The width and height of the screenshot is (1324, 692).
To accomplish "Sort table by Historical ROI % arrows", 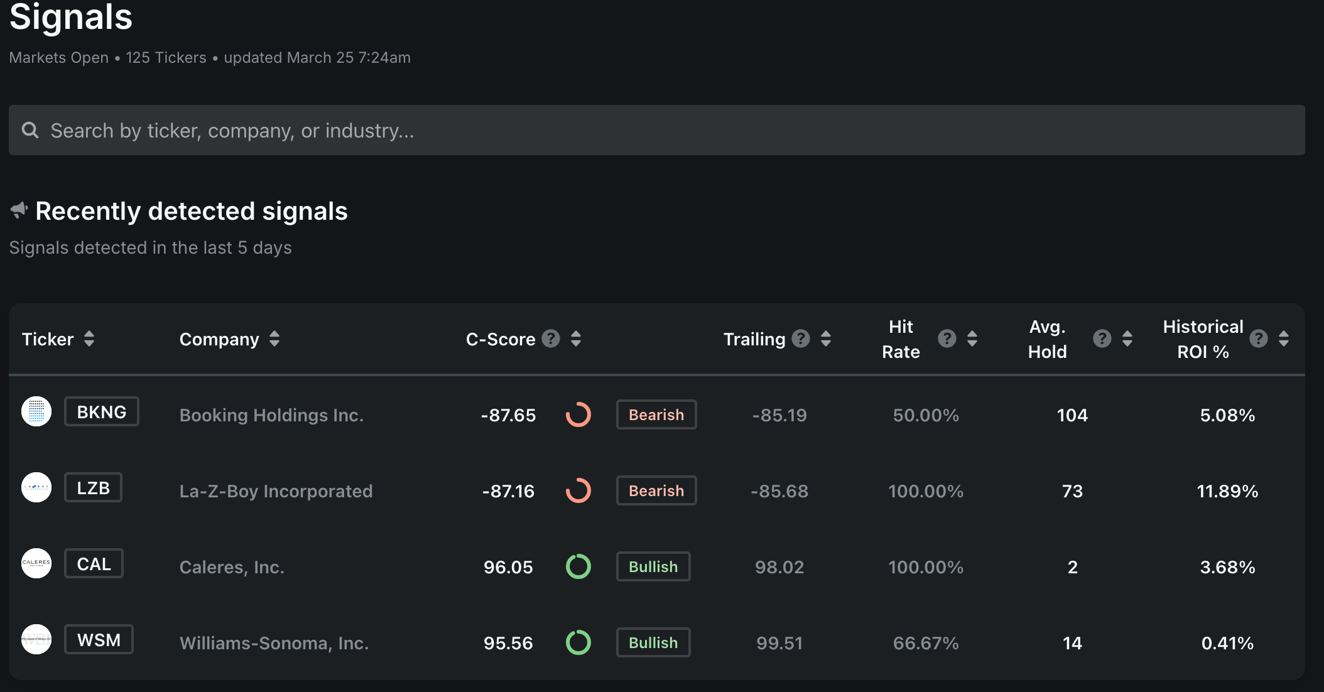I will point(1284,338).
